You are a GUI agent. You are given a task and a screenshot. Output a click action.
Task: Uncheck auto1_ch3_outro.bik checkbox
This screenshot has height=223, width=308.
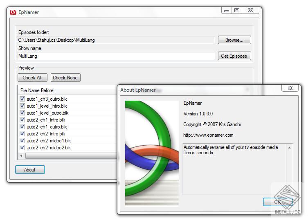(22, 99)
